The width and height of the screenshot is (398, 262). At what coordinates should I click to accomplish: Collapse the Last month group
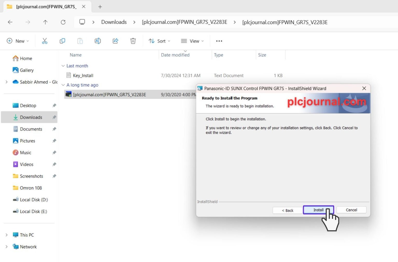click(63, 66)
